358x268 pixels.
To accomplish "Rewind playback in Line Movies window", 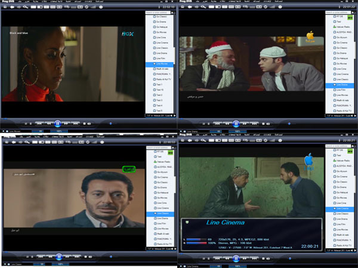I will pyautogui.click(x=49, y=124).
